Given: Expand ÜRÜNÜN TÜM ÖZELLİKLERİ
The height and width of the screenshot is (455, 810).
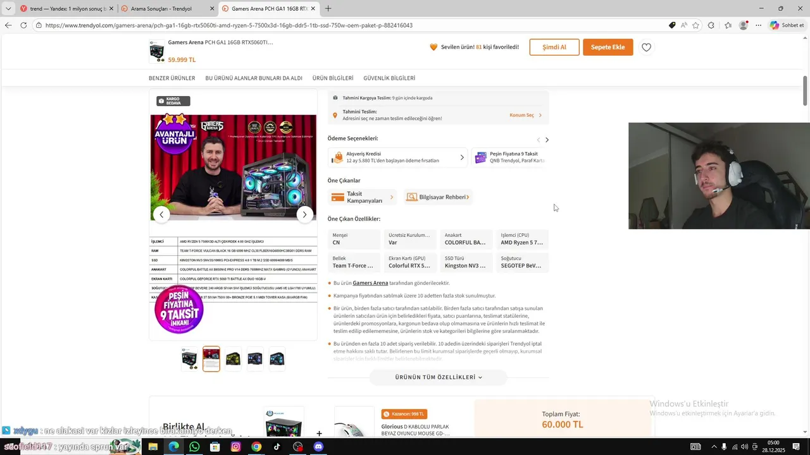Looking at the screenshot, I should point(439,377).
